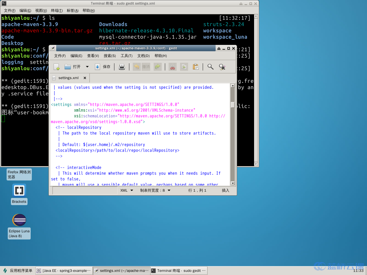Open gedit 查看(V) menu

pos(93,56)
